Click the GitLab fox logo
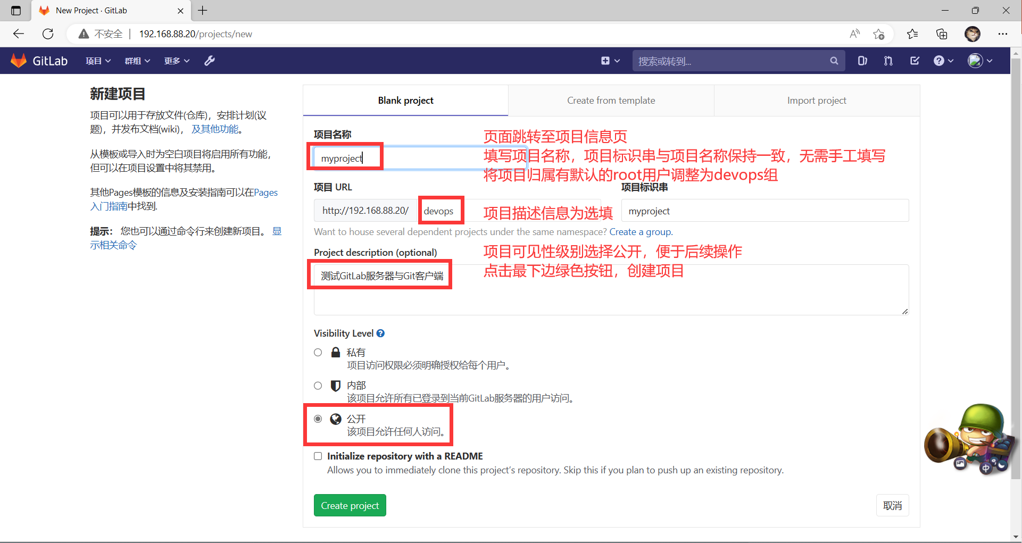Screen dimensions: 1022x543 19,61
